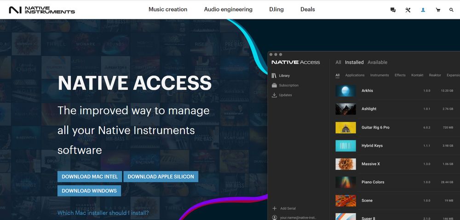460x220 pixels.
Task: Click the Massive X thumbnail
Action: [x=345, y=164]
